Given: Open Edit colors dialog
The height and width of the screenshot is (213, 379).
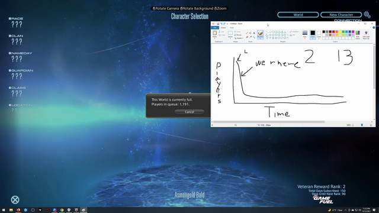Looking at the screenshot, I should point(358,34).
